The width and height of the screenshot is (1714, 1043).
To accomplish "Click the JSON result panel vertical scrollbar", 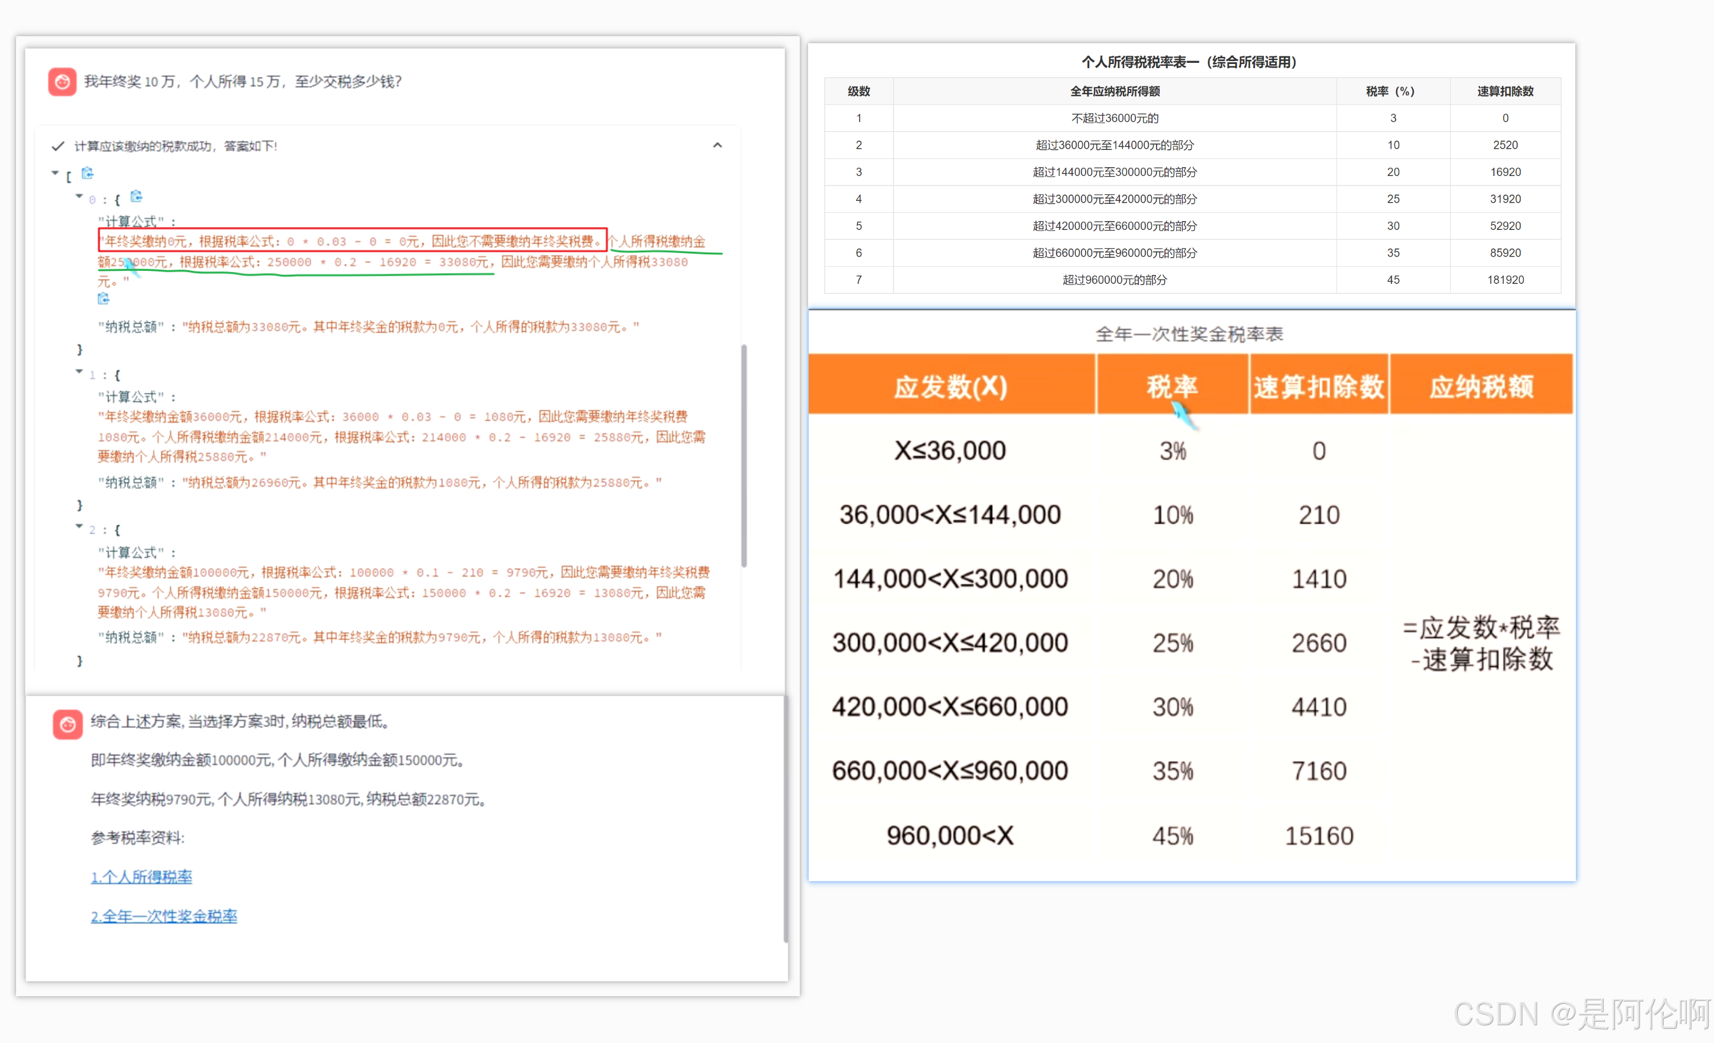I will pos(743,456).
